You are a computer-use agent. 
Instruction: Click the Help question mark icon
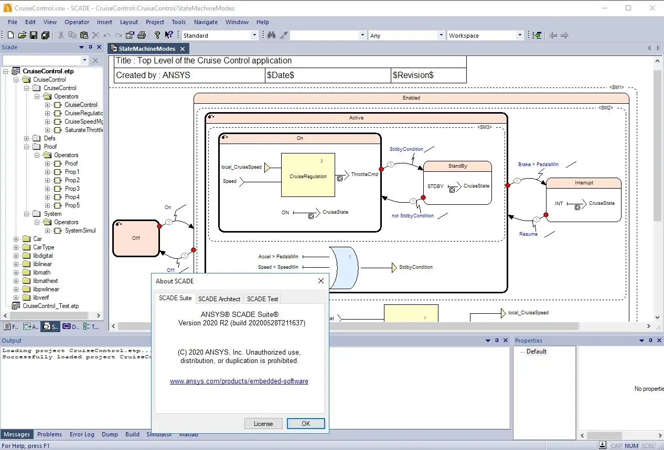(x=157, y=35)
